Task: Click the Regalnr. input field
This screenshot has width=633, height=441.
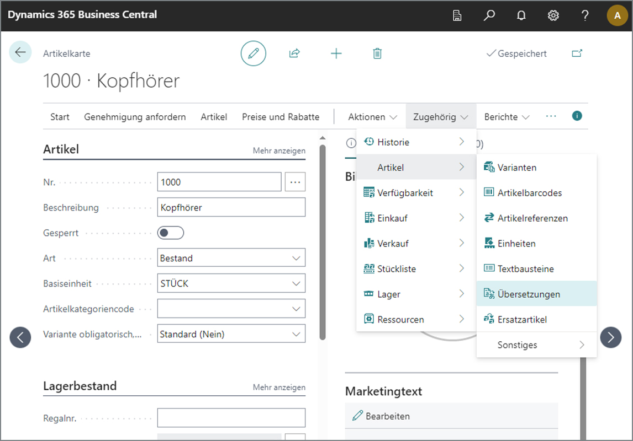Action: (231, 418)
